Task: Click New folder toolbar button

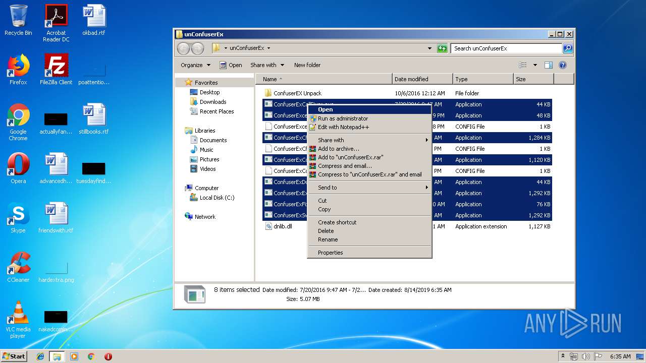Action: (307, 65)
